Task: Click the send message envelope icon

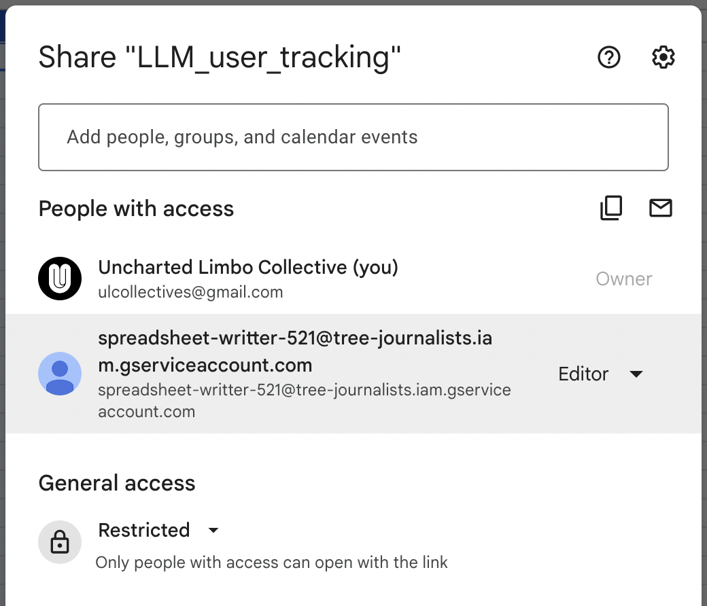Action: tap(660, 208)
